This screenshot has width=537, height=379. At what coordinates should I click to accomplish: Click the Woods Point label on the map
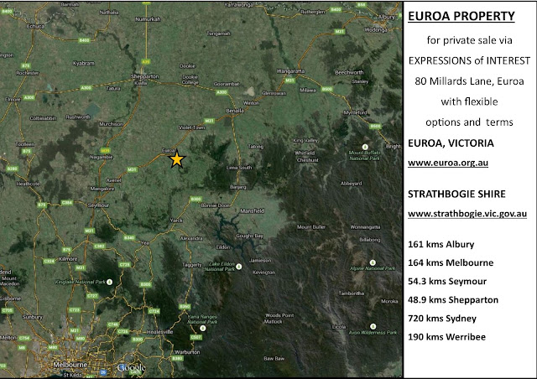[x=279, y=315]
